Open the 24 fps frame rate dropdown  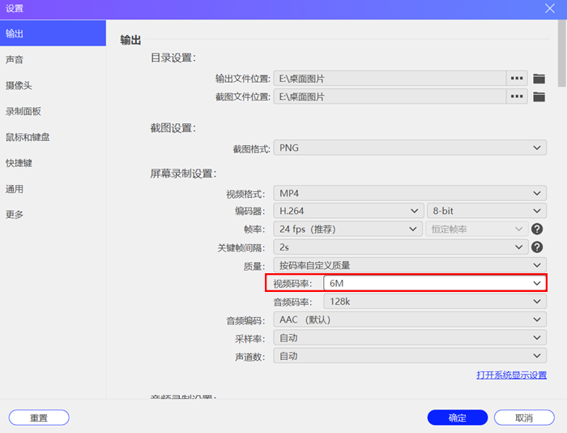(347, 229)
